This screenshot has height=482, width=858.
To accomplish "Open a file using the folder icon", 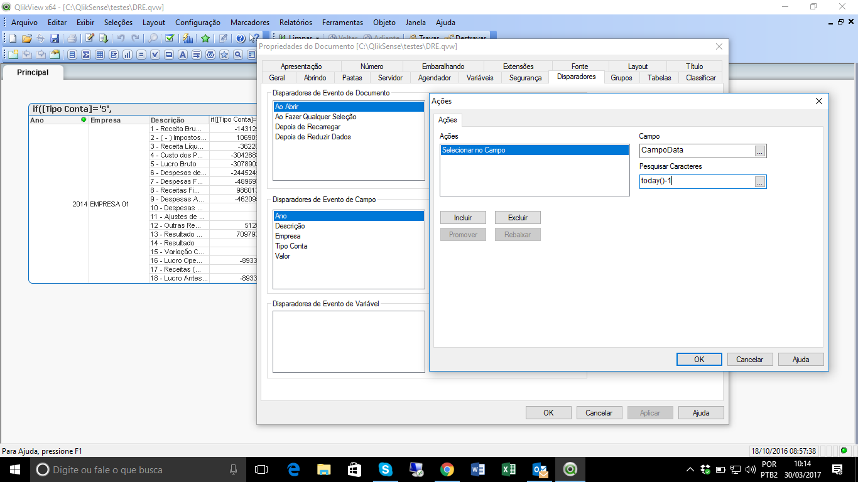I will coord(27,38).
